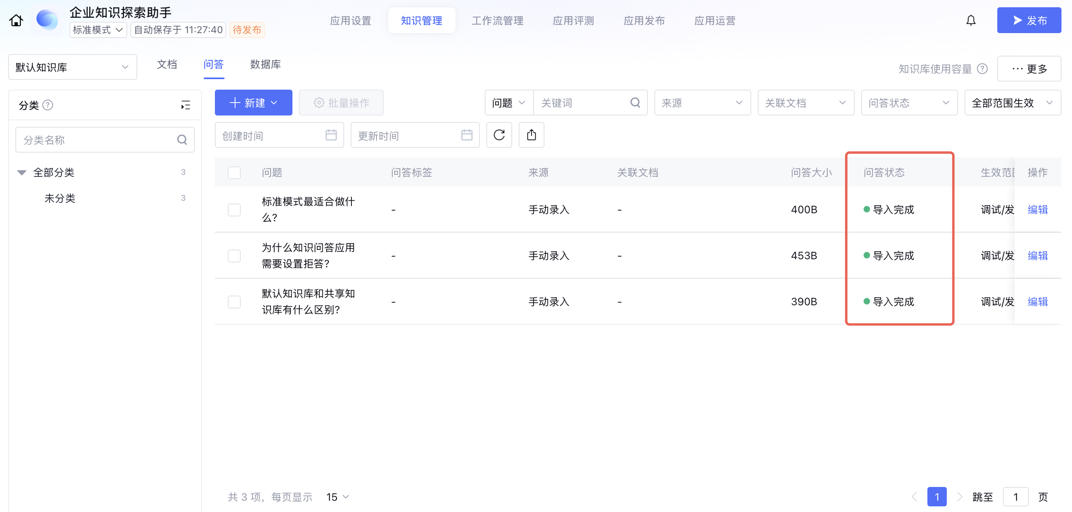Click the 批量操作 button
The image size is (1072, 512).
341,102
